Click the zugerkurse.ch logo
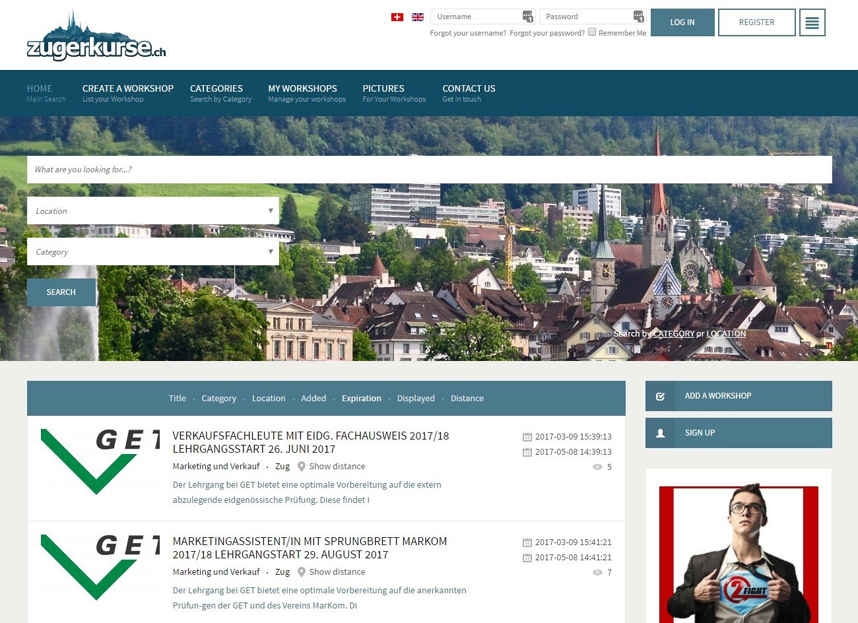858x623 pixels. 96,38
